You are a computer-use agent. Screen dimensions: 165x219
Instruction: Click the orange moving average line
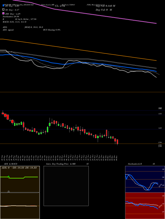pyautogui.click(x=78, y=50)
